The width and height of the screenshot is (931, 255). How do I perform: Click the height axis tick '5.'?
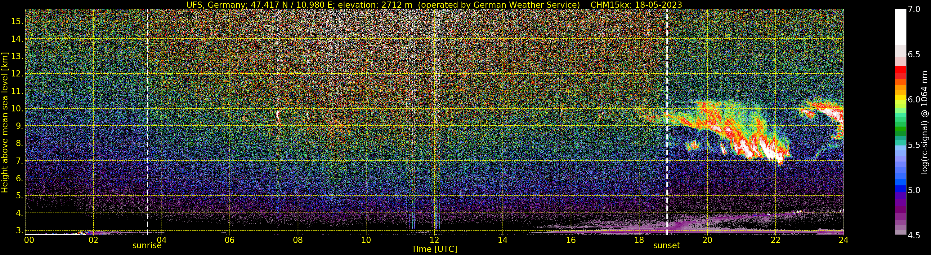20,196
